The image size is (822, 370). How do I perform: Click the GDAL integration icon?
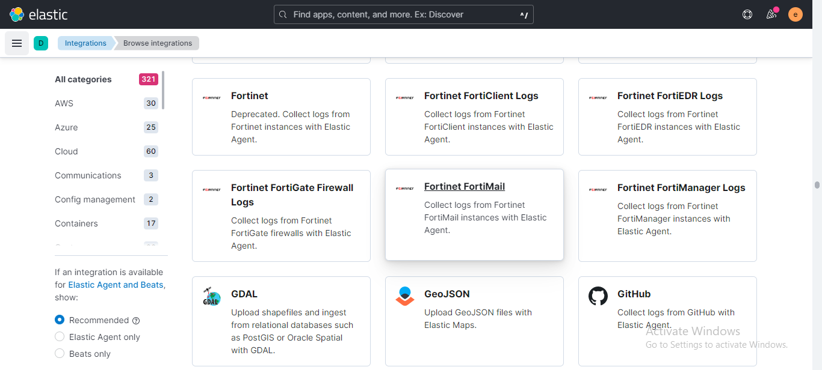coord(212,296)
